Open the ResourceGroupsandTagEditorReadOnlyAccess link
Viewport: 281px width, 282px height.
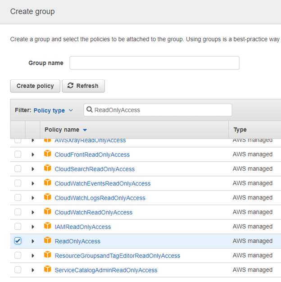(118, 256)
